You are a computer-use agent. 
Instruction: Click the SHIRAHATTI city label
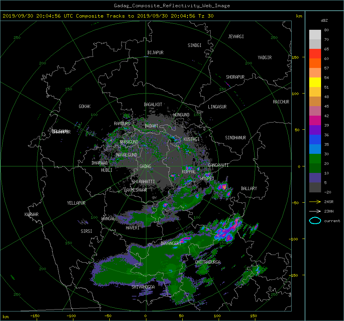tap(143, 182)
